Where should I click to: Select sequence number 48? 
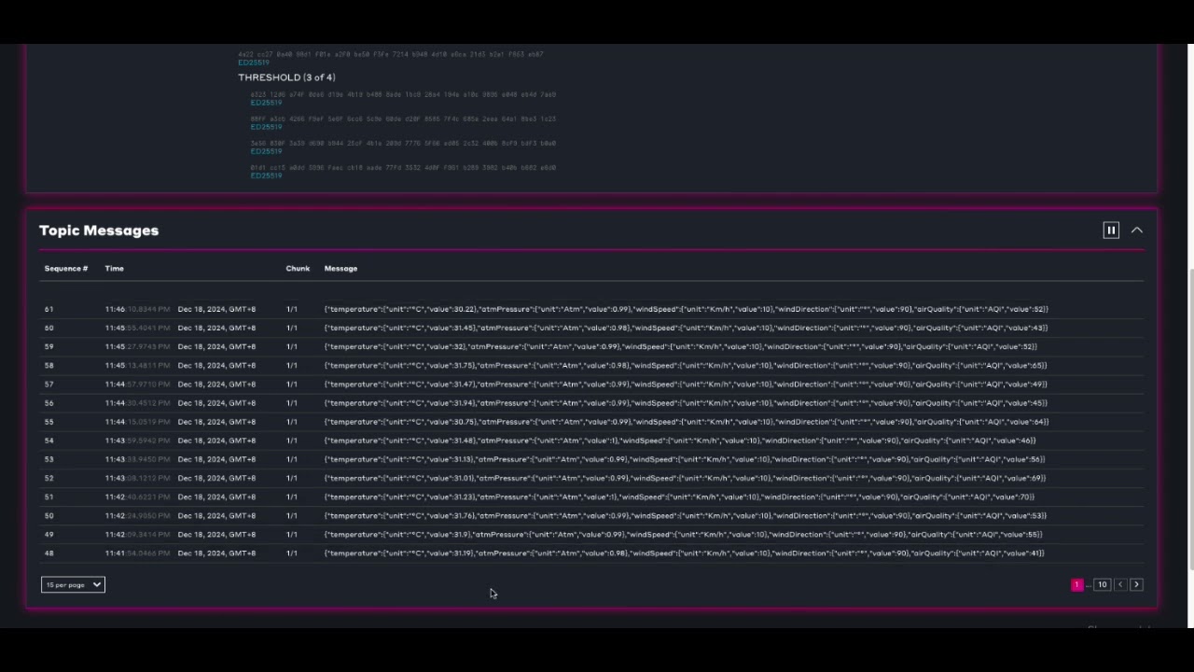pos(49,553)
